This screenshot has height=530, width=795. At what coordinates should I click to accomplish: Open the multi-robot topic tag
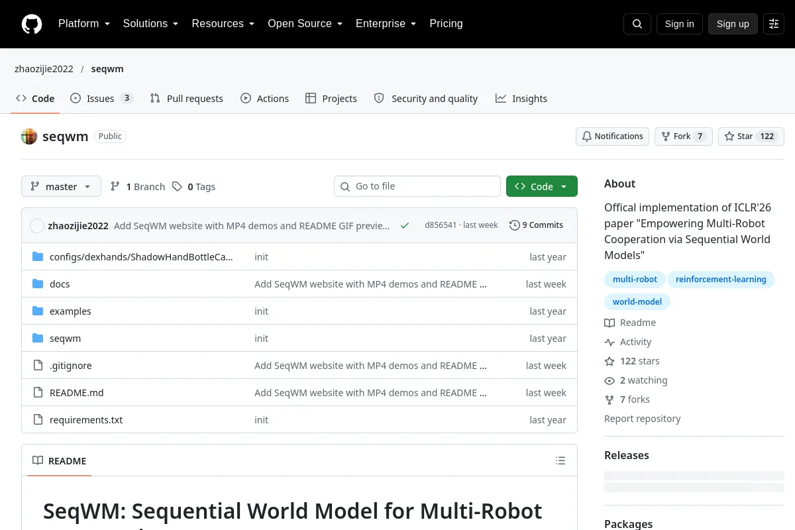point(635,279)
